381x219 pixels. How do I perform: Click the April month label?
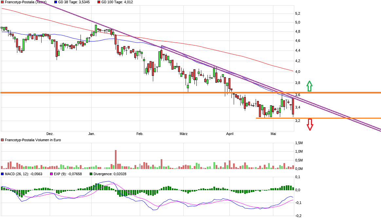coord(230,134)
